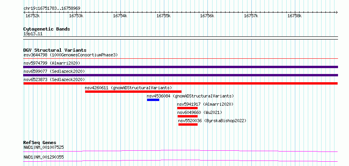Select nsv5974799 Almarri2020 label
The image size is (349, 166).
click(52, 63)
